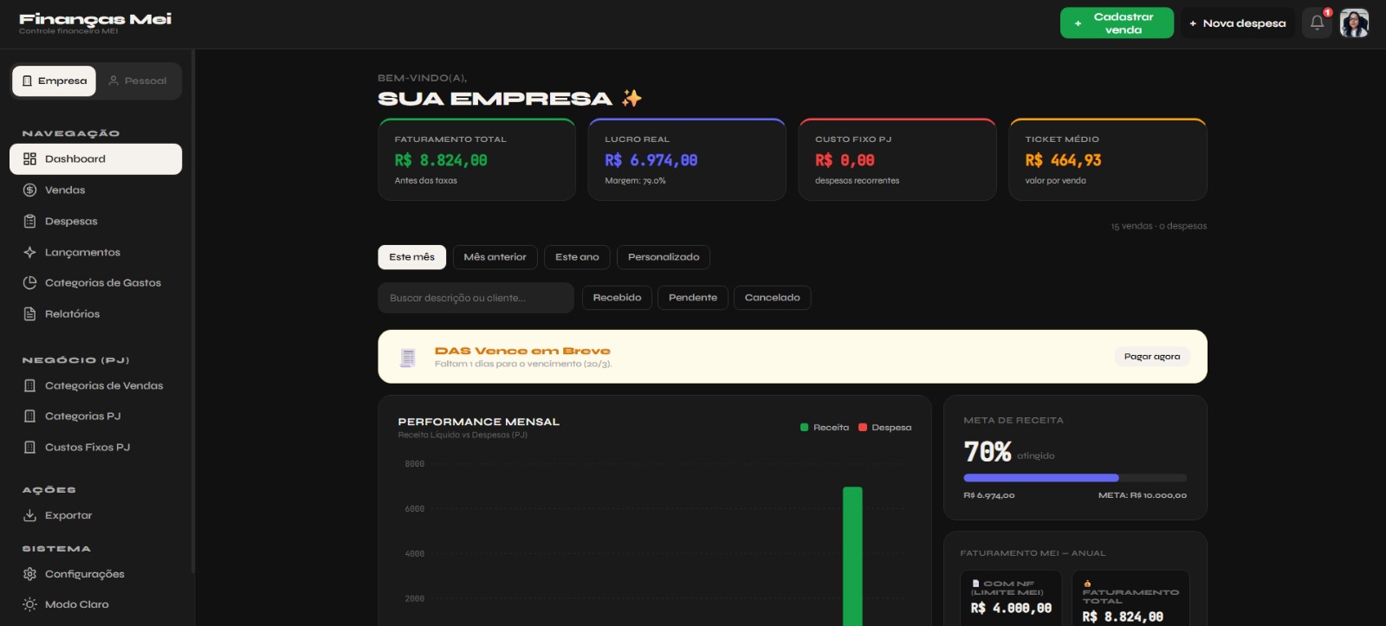Switch to the Pessoal profile

[x=138, y=81]
